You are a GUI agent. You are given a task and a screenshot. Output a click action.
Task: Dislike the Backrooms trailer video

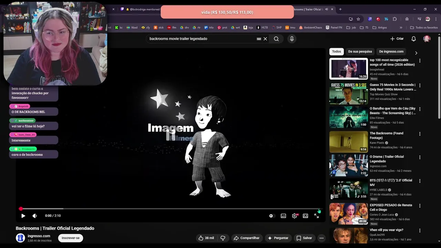(x=223, y=238)
